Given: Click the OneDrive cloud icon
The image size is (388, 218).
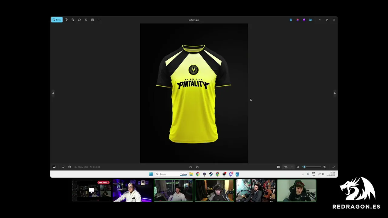Looking at the screenshot, I should 311,20.
